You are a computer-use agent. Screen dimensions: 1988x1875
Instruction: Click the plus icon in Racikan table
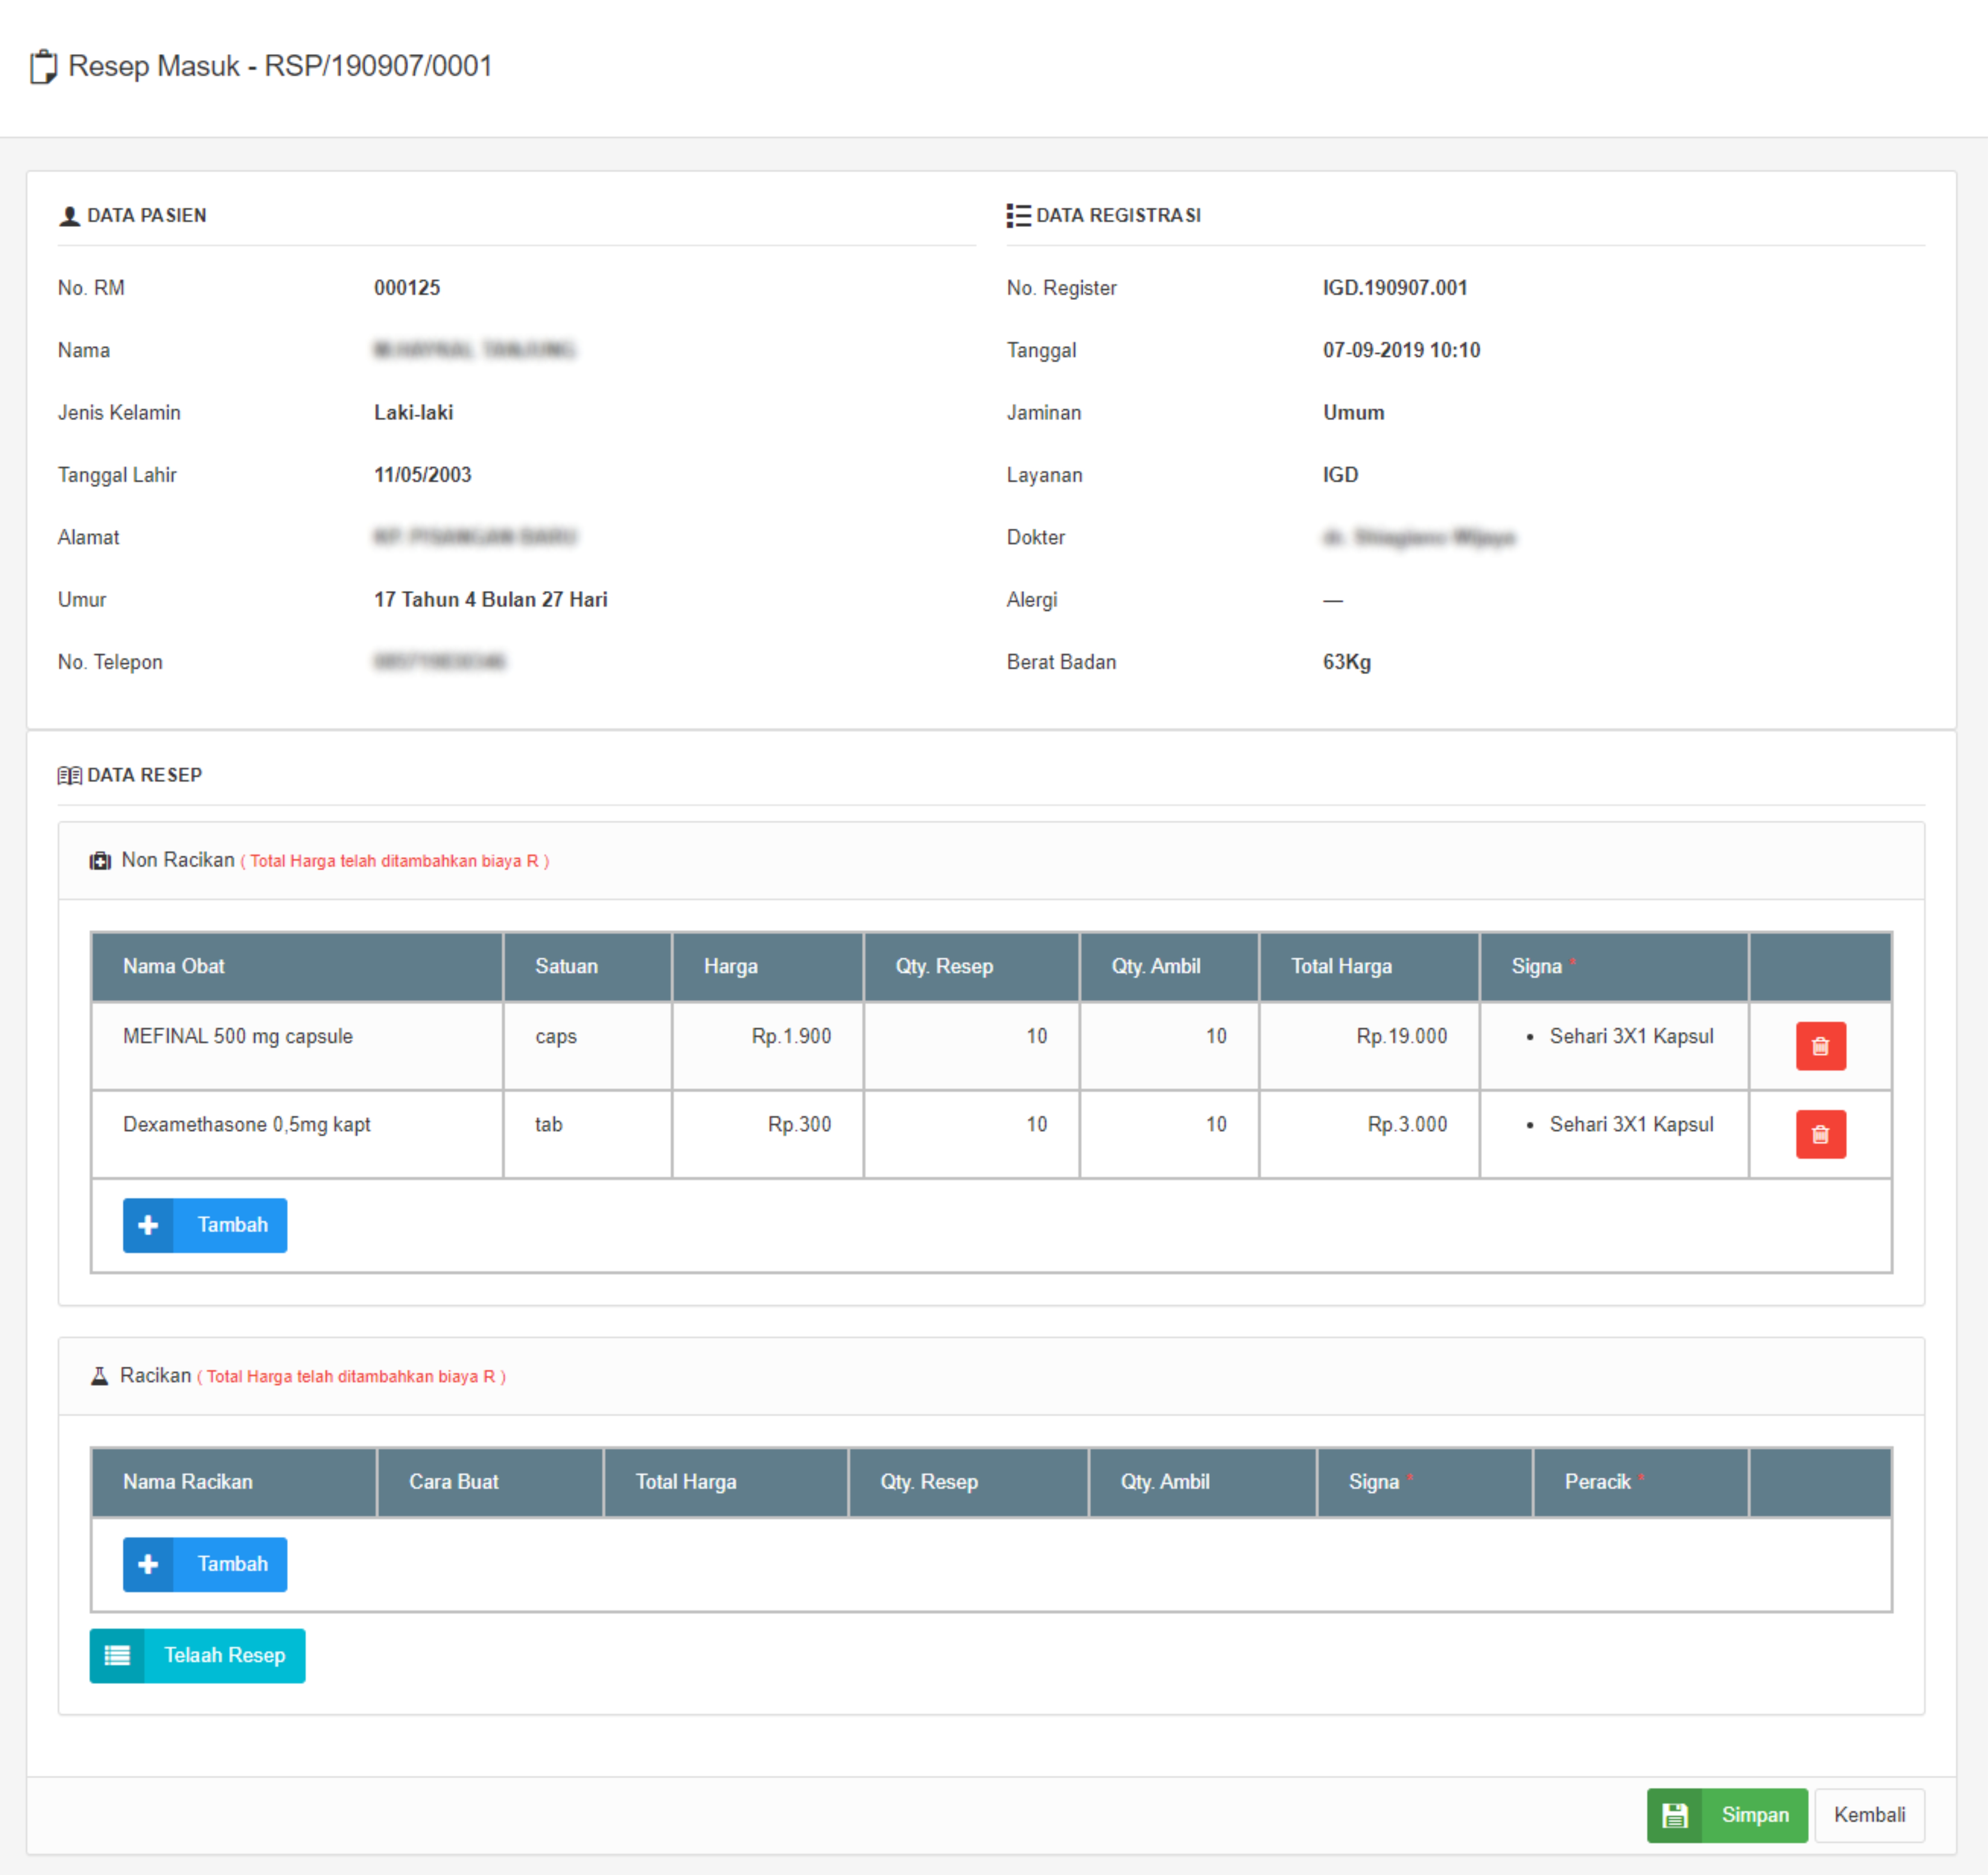[x=148, y=1564]
